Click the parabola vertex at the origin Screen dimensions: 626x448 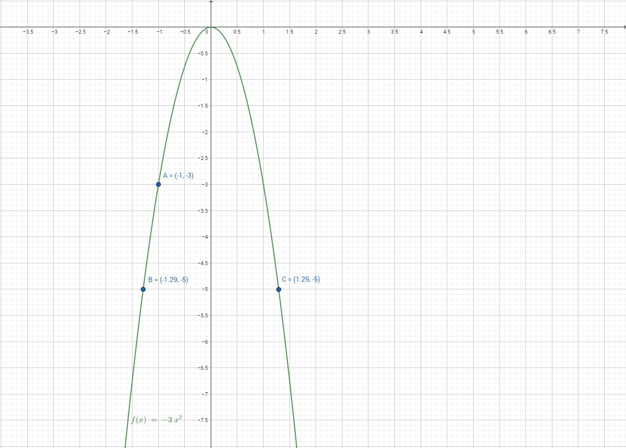[211, 27]
